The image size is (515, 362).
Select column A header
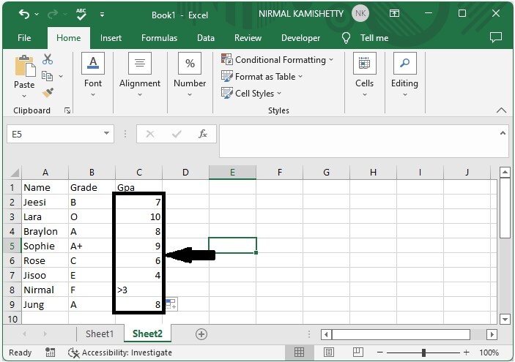click(x=45, y=173)
